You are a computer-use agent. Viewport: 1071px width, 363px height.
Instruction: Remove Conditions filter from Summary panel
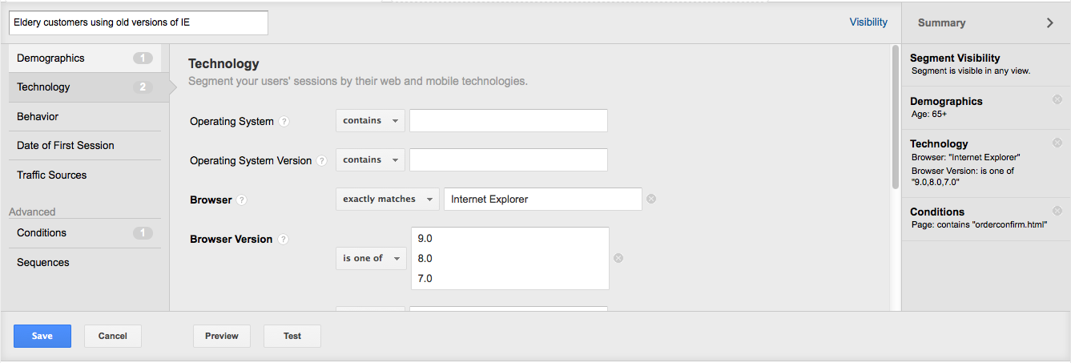point(1057,211)
